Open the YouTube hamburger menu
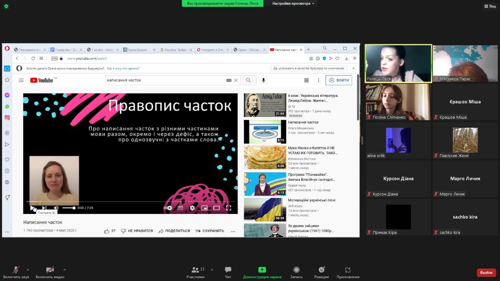500x281 pixels. [21, 80]
